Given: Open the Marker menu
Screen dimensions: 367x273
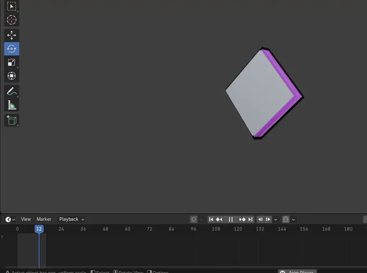Looking at the screenshot, I should (44, 219).
